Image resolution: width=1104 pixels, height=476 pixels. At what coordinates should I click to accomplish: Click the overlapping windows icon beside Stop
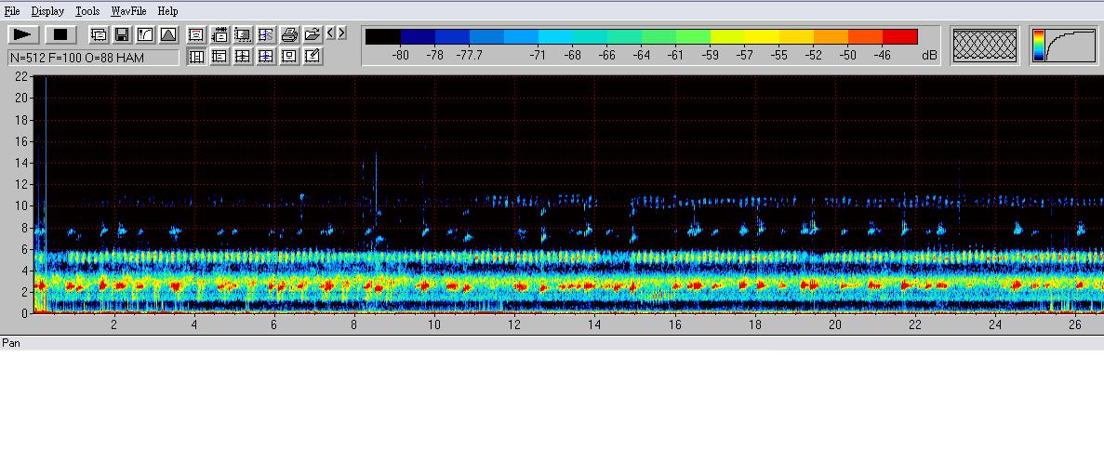click(x=99, y=35)
